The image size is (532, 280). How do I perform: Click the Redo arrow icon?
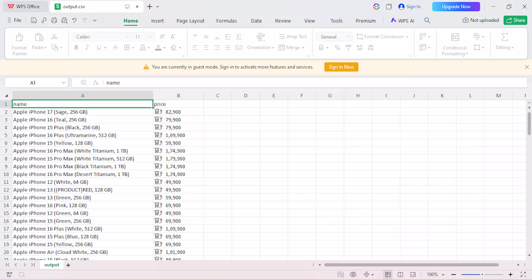85,20
